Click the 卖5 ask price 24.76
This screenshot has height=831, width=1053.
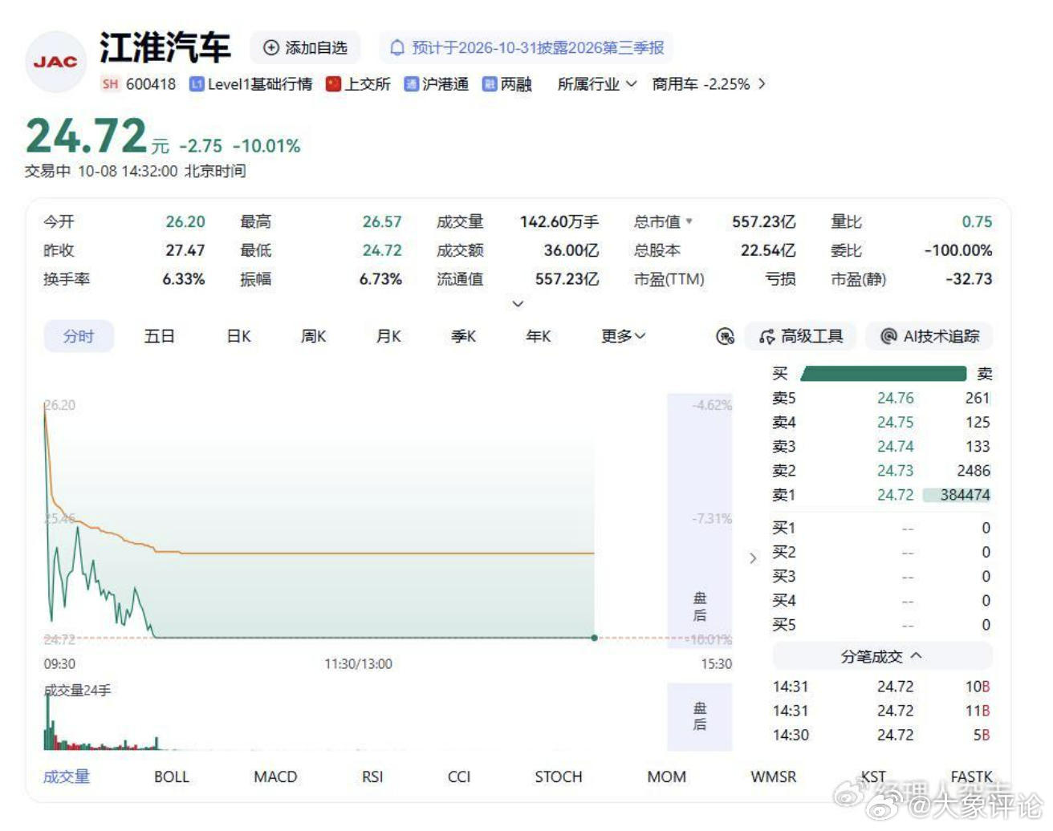[895, 398]
